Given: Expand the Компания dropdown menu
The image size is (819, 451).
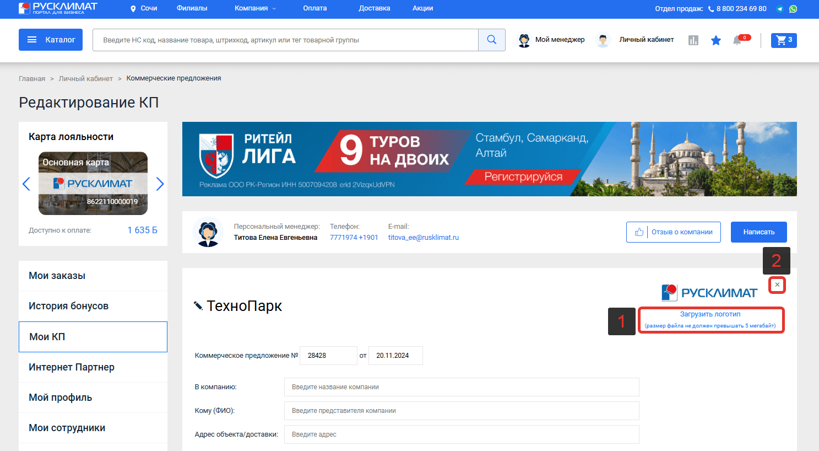Looking at the screenshot, I should click(x=256, y=8).
